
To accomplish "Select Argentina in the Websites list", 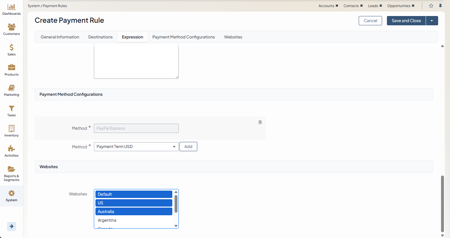I will click(107, 220).
